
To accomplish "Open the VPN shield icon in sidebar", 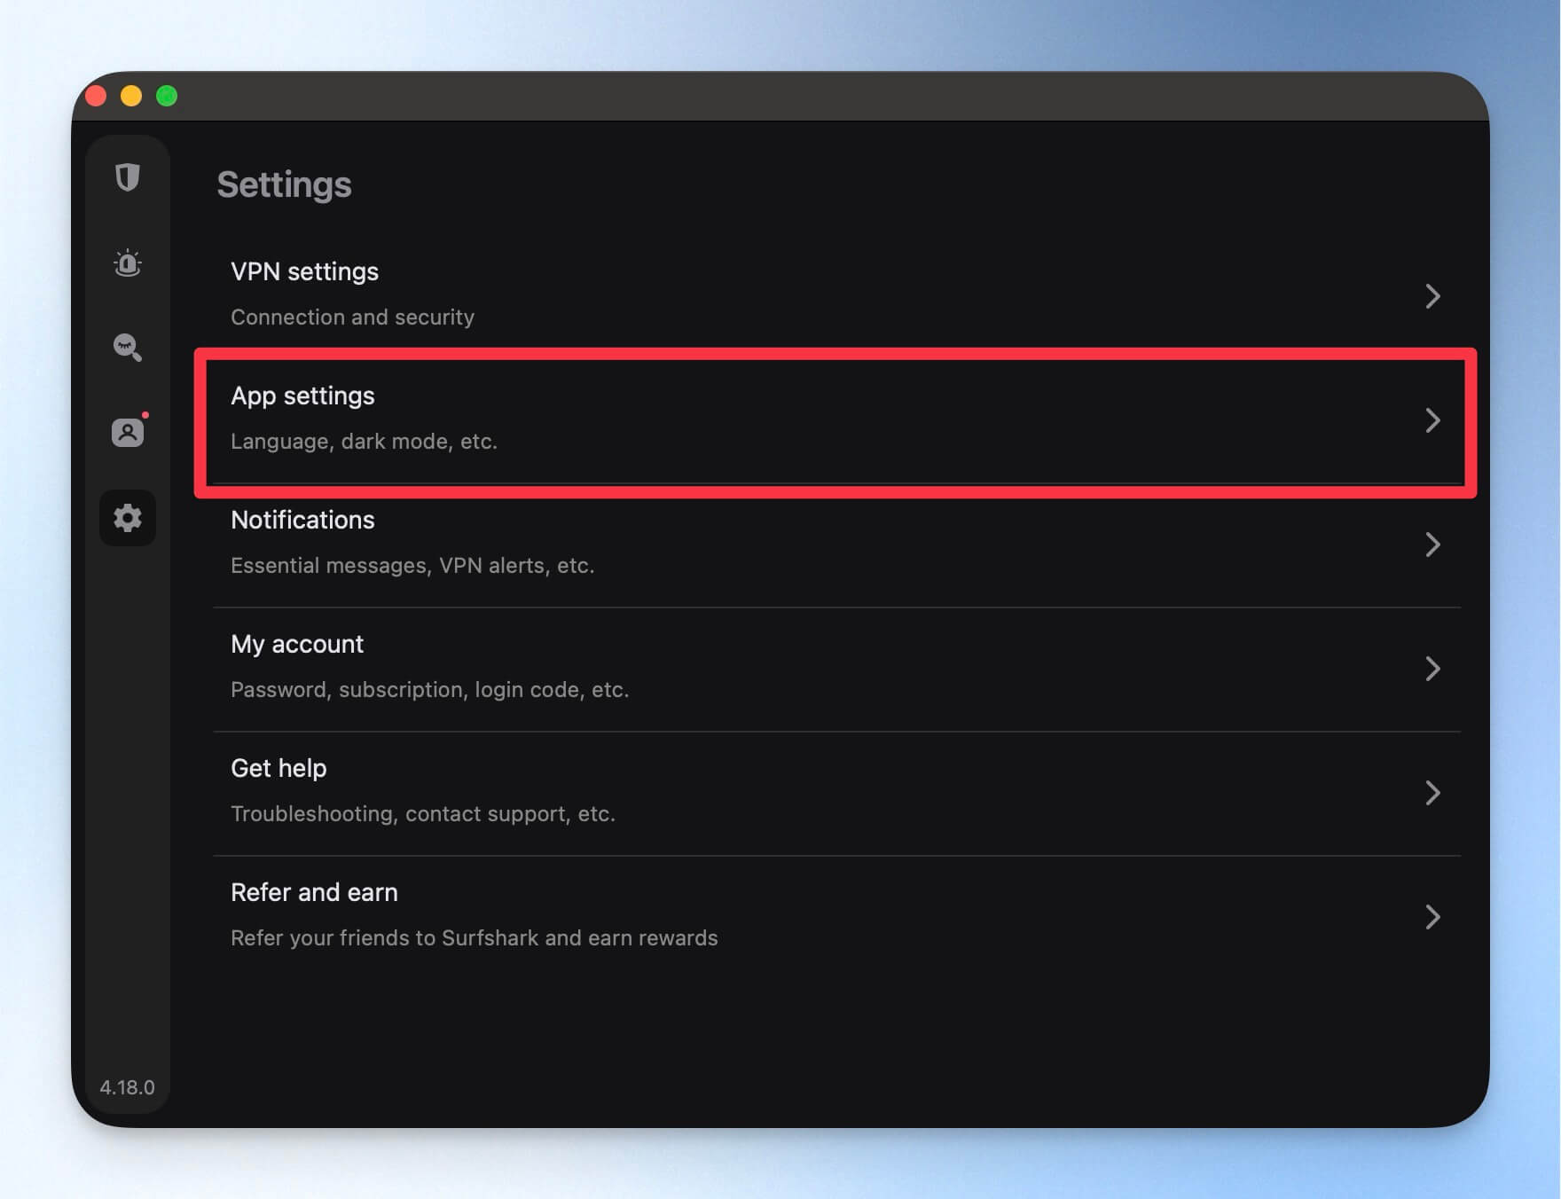I will (128, 177).
